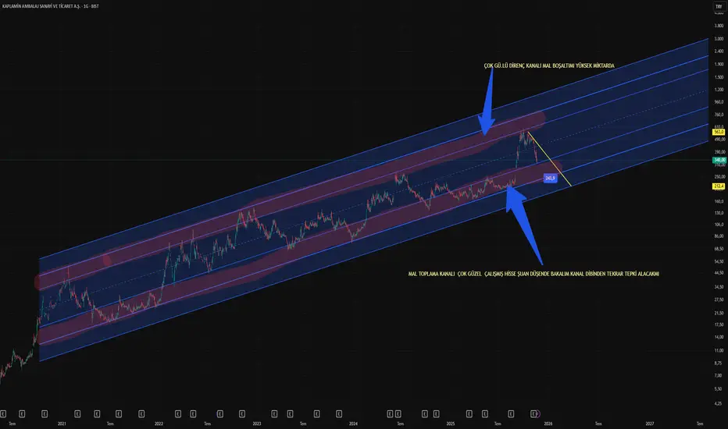Click the 2027 label on time axis
728x429 pixels.
click(650, 424)
